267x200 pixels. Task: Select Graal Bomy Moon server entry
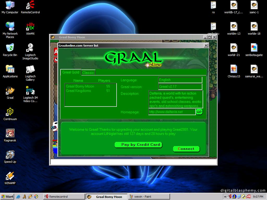tap(80, 86)
